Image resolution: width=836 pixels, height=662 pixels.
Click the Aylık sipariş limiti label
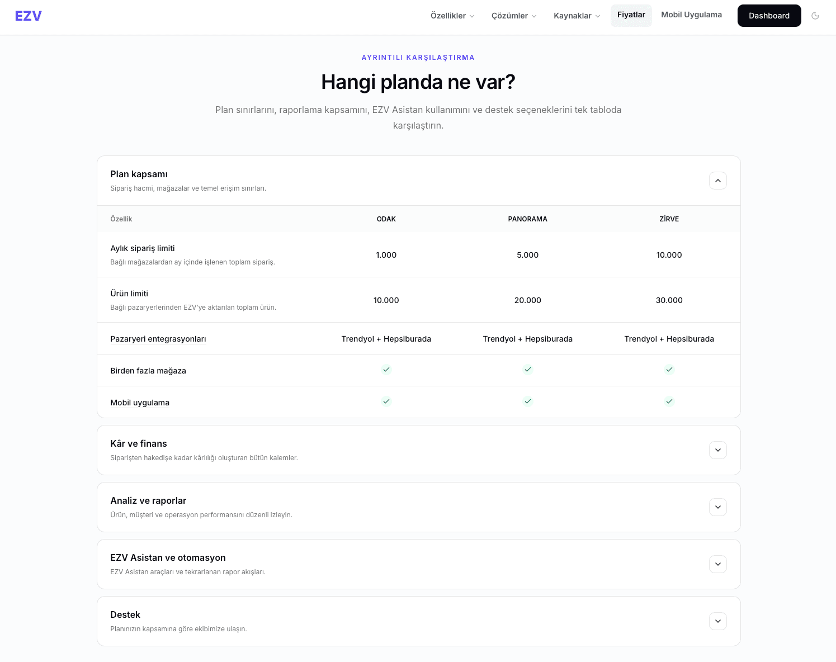click(143, 248)
